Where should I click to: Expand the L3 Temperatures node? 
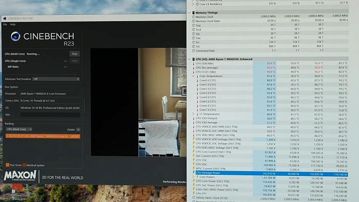(x=193, y=114)
